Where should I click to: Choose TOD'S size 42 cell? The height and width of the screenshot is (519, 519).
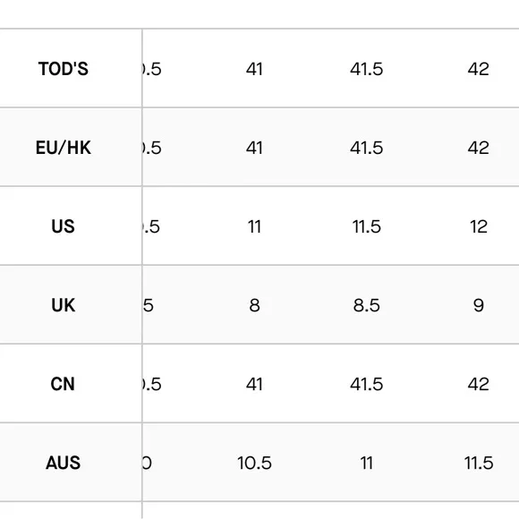tap(479, 69)
